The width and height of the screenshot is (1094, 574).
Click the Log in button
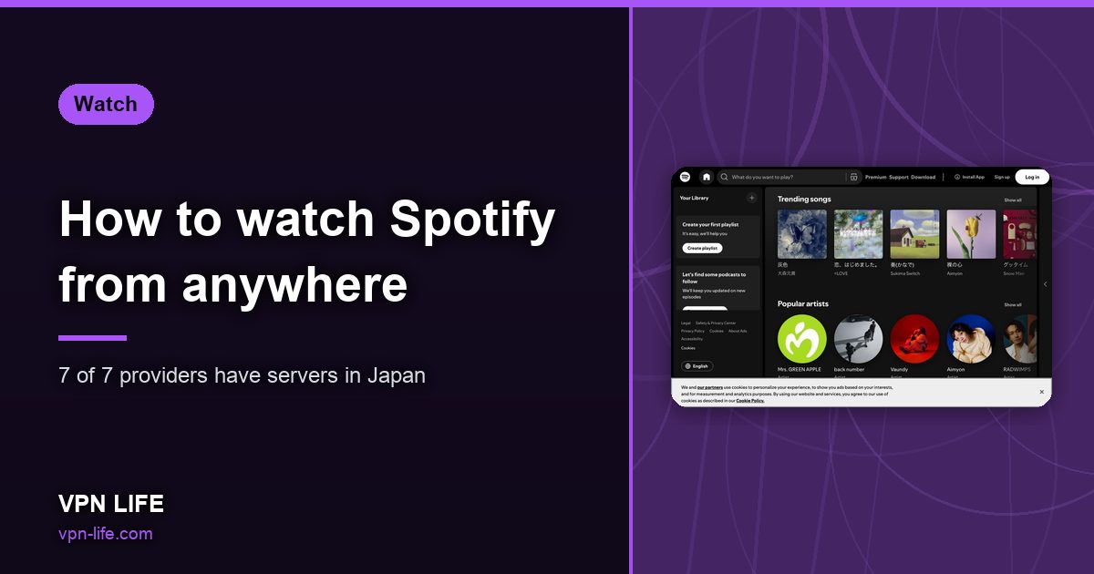tap(1032, 177)
